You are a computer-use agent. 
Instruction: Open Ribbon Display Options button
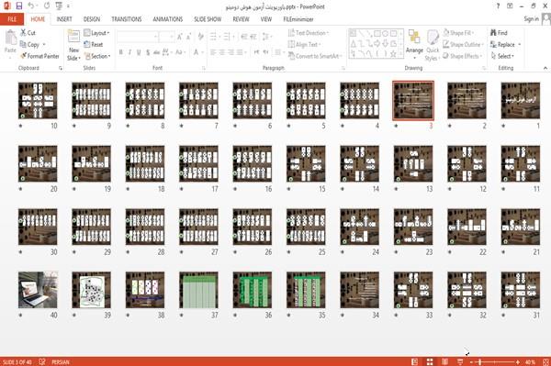(510, 6)
